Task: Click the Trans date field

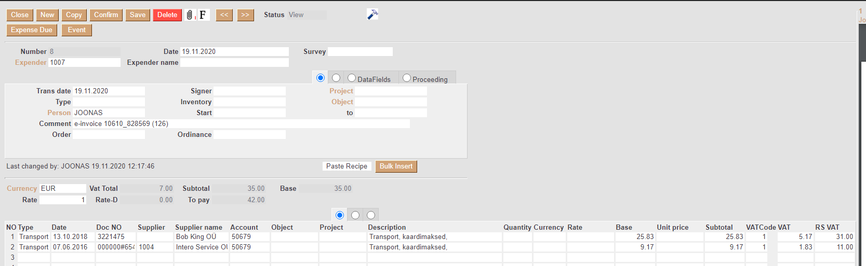Action: (109, 91)
